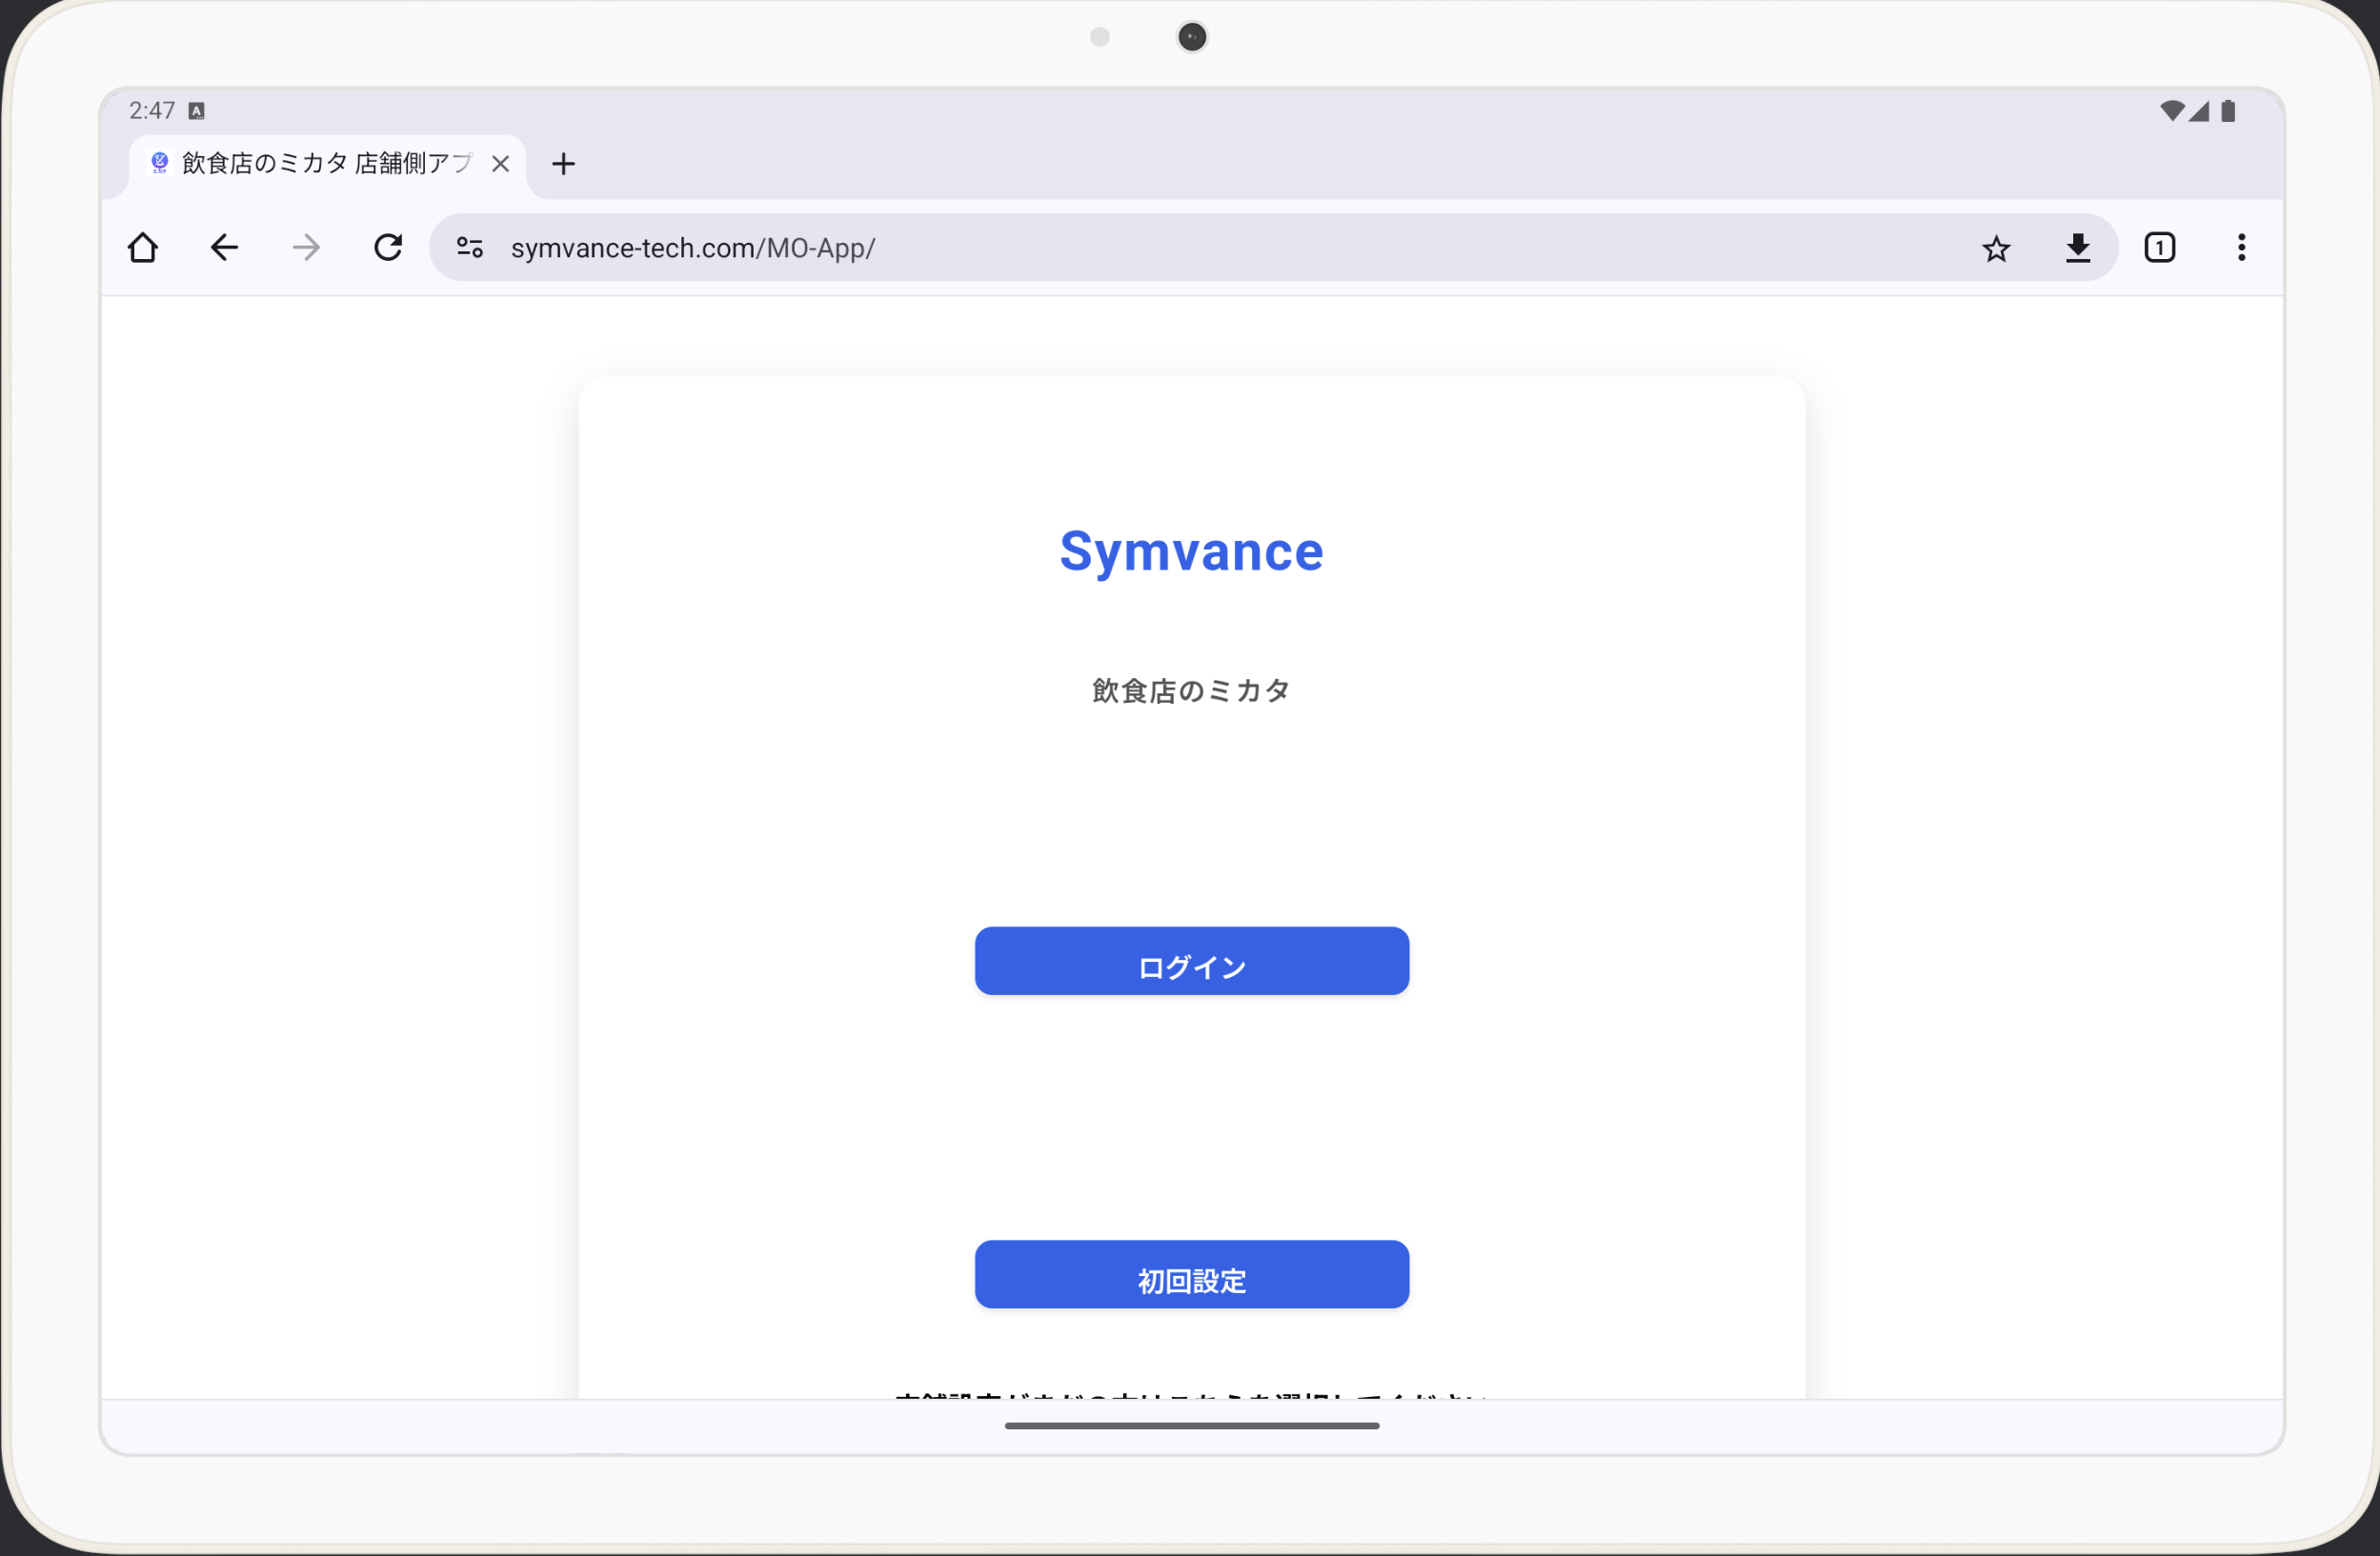Tap the navigation gesture bar at bottom
Viewport: 2380px width, 1556px height.
point(1192,1426)
